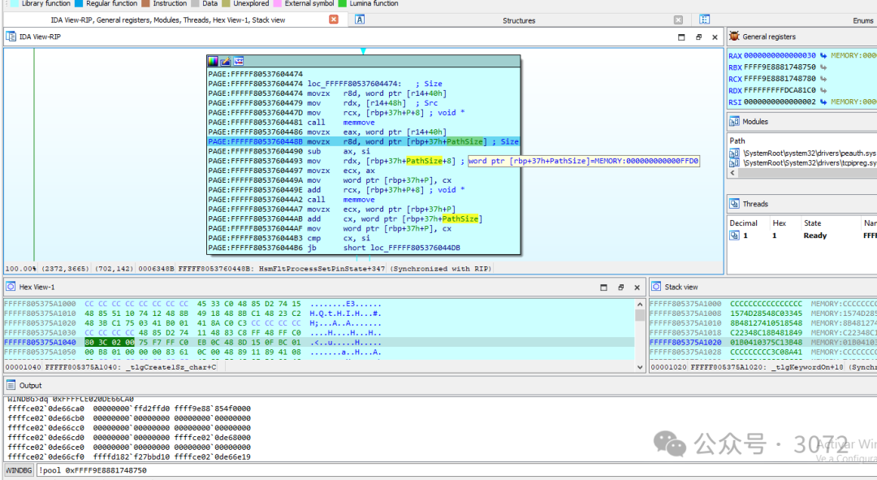Click the Unexplored legend color swatch

[226, 3]
